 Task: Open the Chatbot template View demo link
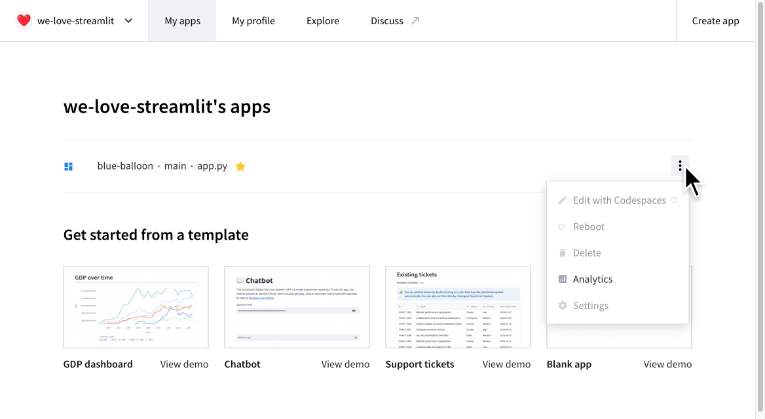(x=345, y=363)
